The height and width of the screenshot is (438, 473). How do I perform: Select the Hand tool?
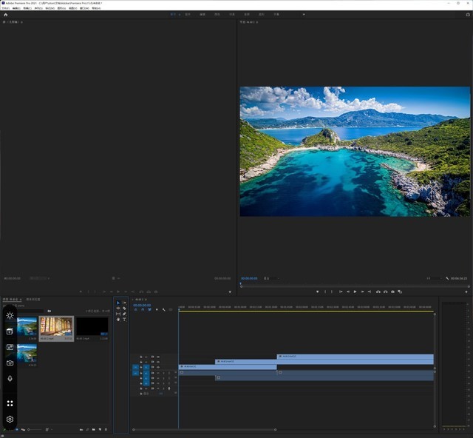(x=118, y=320)
